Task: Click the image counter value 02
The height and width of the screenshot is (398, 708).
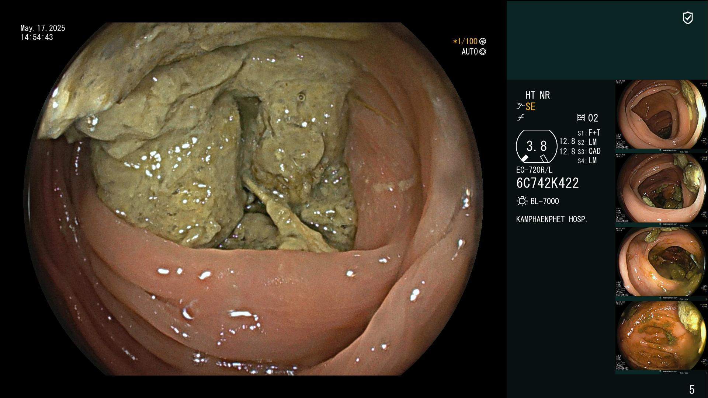Action: coord(593,118)
